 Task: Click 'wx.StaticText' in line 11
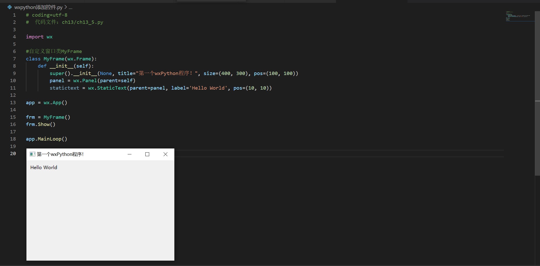tap(107, 88)
